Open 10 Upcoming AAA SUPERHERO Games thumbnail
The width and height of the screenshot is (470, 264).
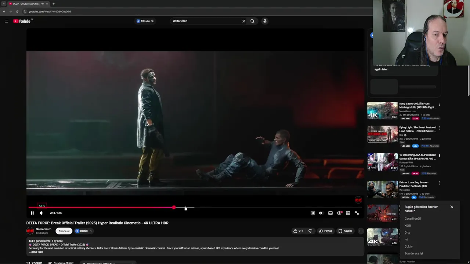coord(382,162)
